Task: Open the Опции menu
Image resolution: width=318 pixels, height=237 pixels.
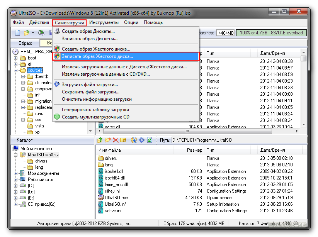Action: (x=131, y=22)
